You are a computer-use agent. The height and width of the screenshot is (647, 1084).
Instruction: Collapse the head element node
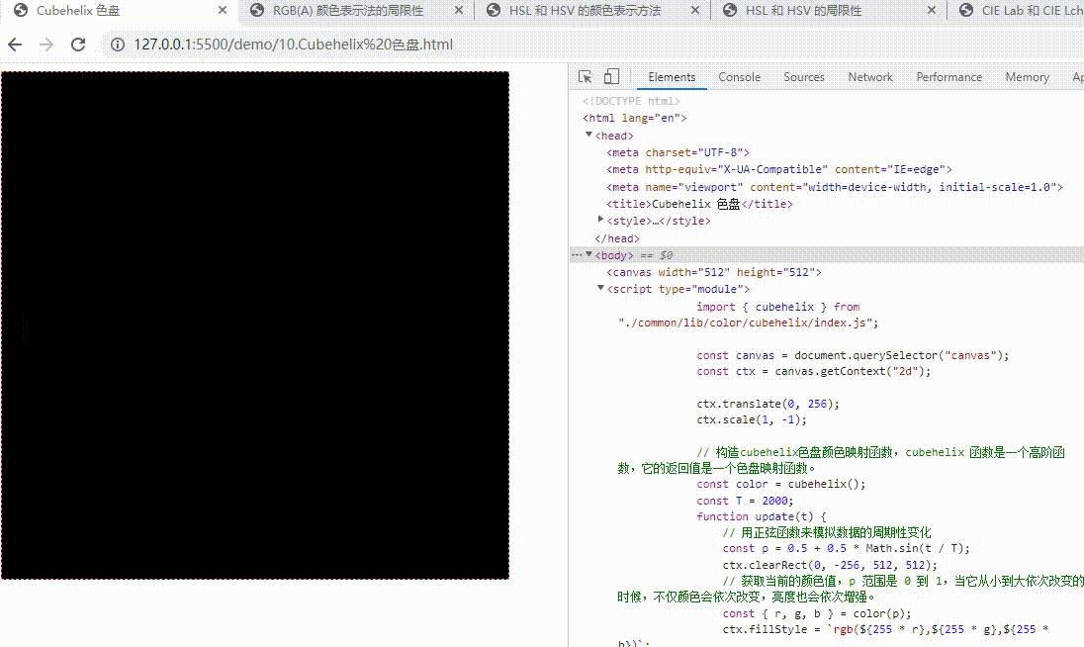(589, 135)
